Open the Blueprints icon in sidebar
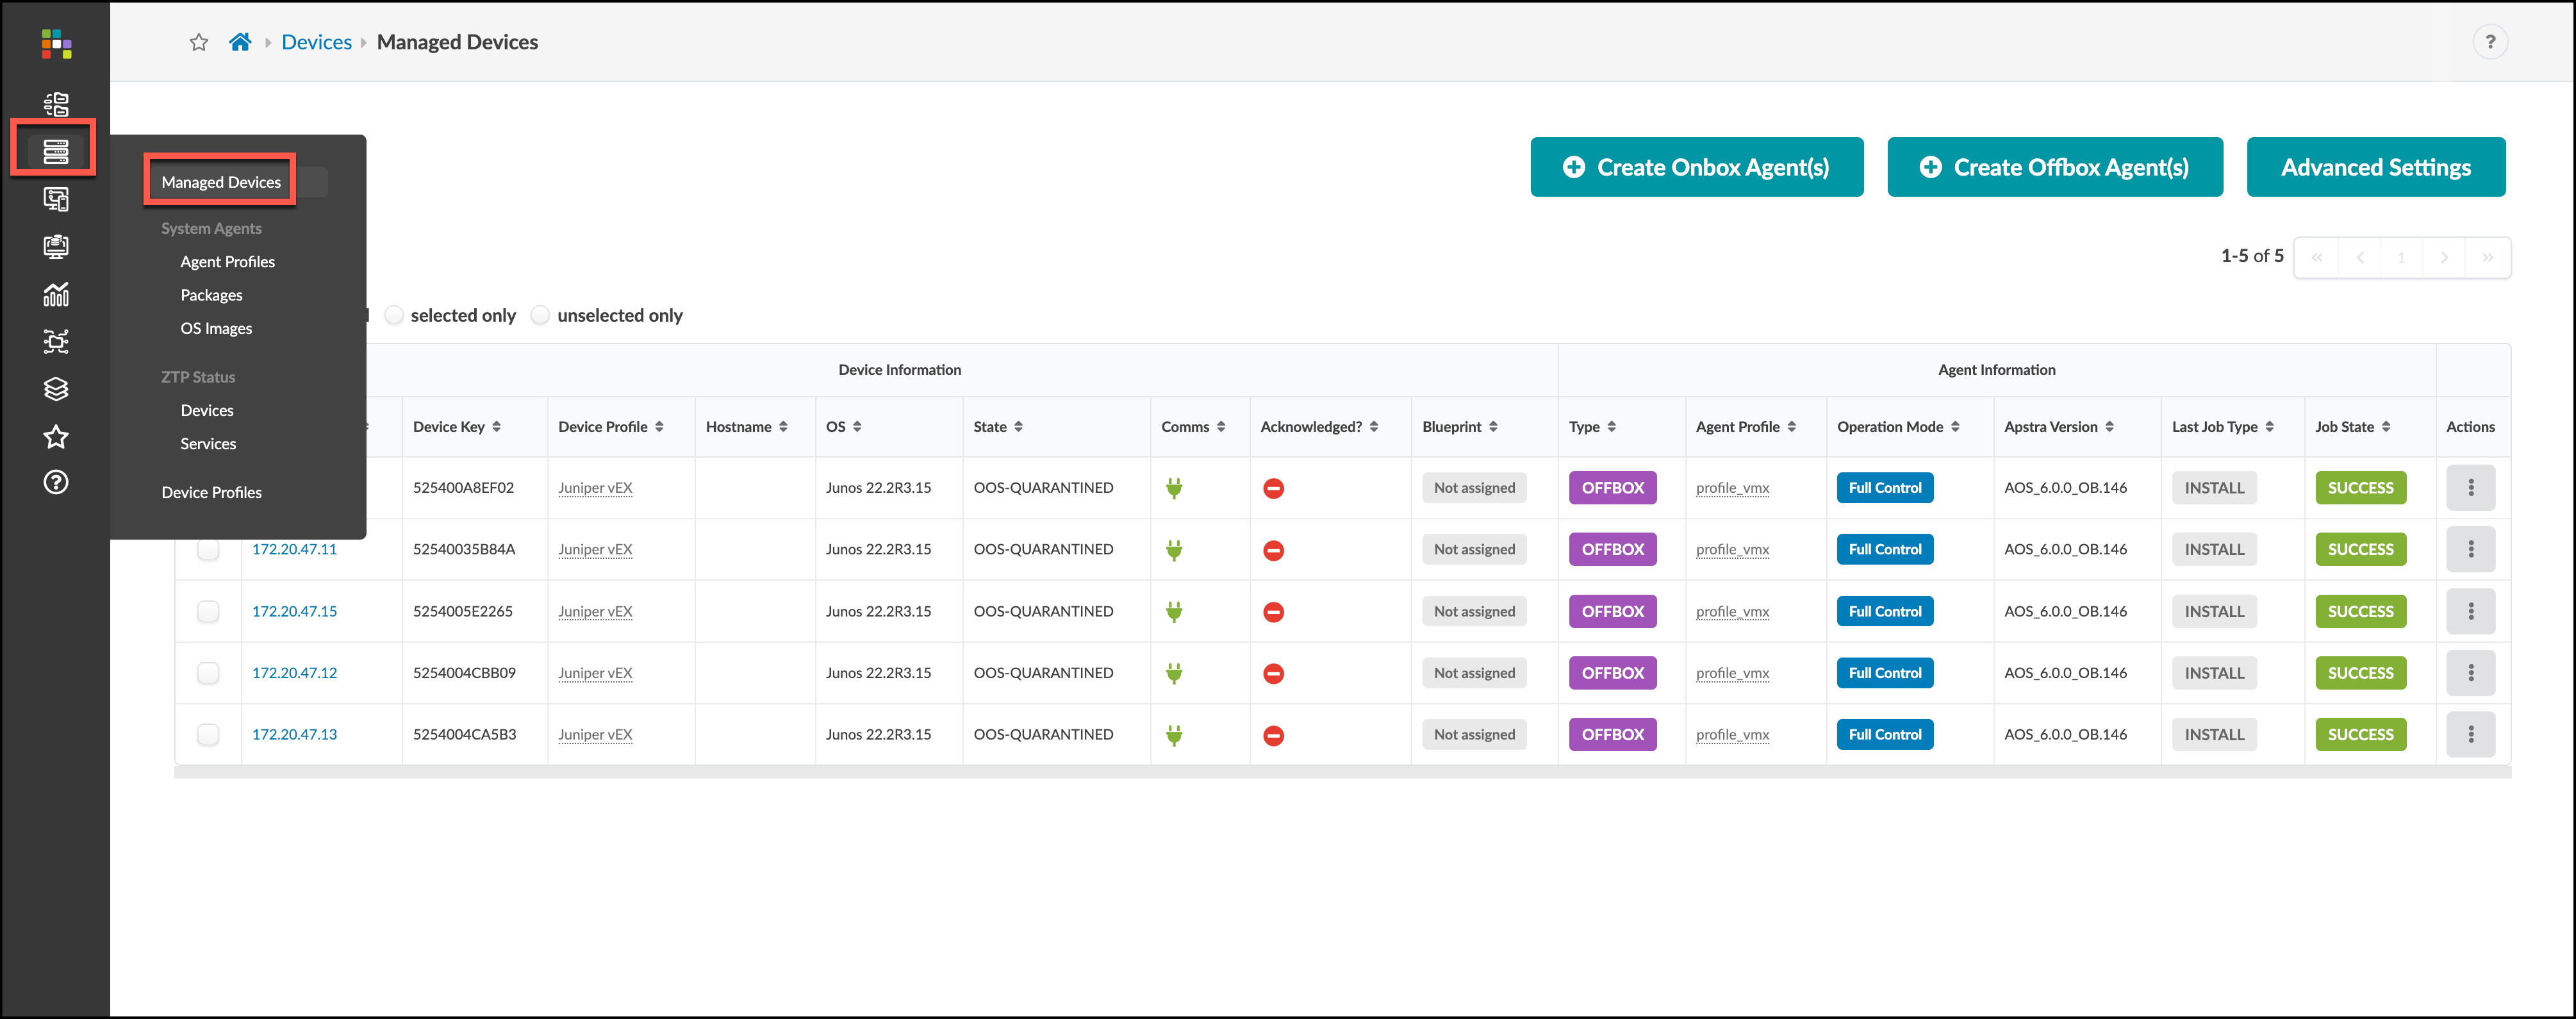The image size is (2576, 1019). pos(56,104)
